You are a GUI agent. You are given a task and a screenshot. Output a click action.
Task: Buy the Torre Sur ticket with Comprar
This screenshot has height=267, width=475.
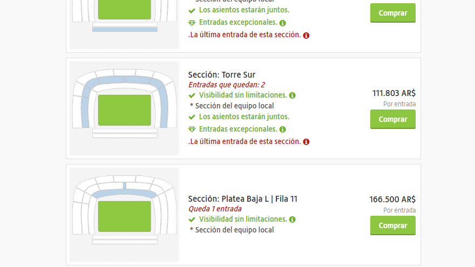[x=392, y=119]
